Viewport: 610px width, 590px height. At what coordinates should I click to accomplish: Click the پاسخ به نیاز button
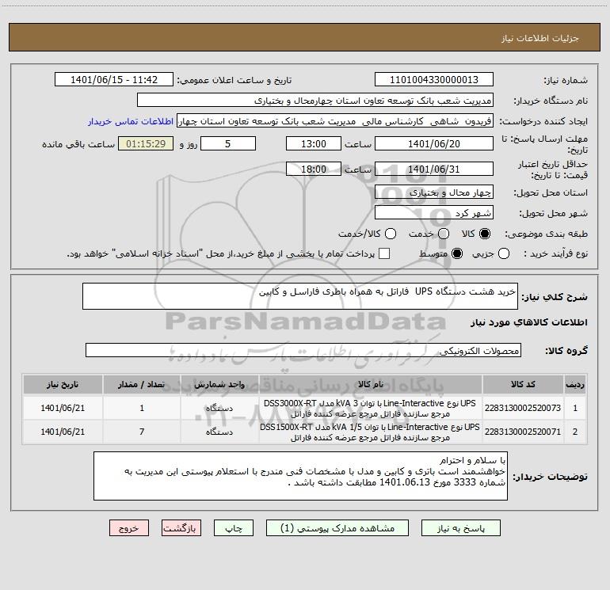(460, 527)
